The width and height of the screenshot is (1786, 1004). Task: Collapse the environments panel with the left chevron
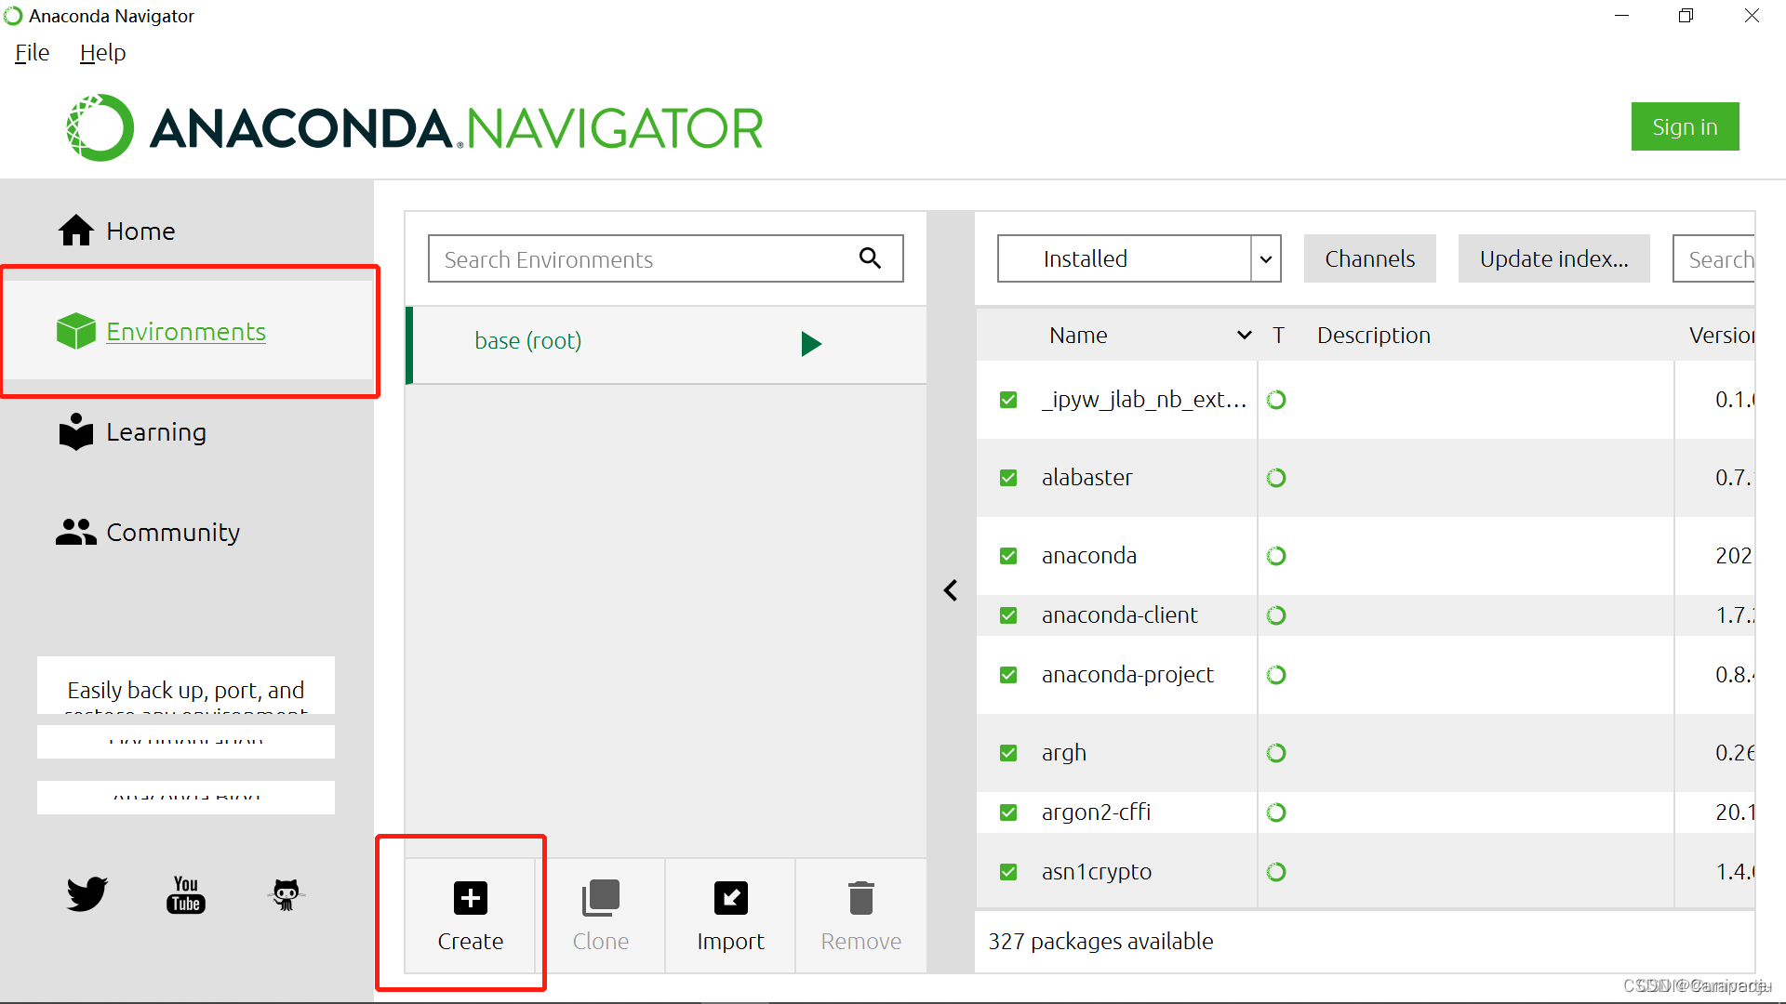click(x=950, y=590)
